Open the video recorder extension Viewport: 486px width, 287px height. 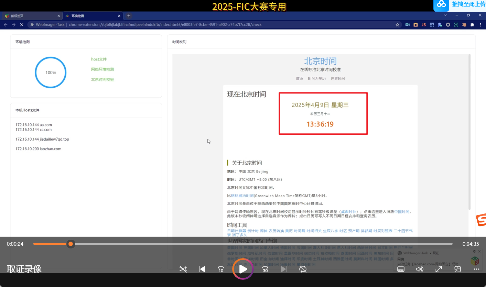(x=408, y=25)
